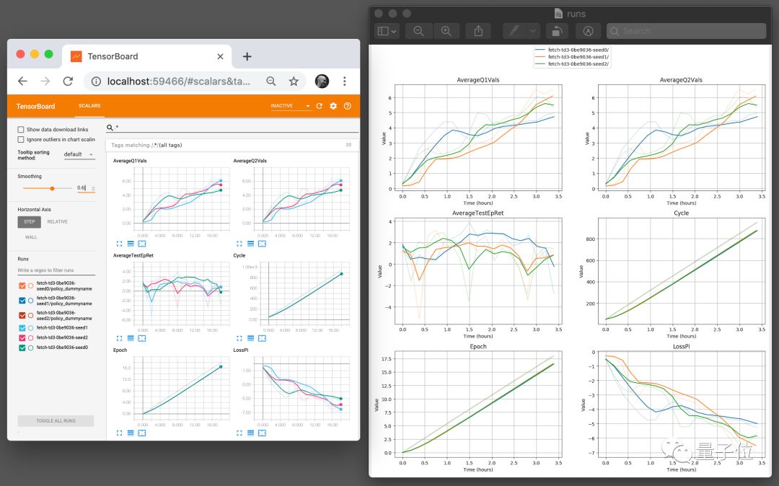Toggle y-axis log scale for AverageQ2Vals chart
Viewport: 779px width, 486px height.
point(251,244)
